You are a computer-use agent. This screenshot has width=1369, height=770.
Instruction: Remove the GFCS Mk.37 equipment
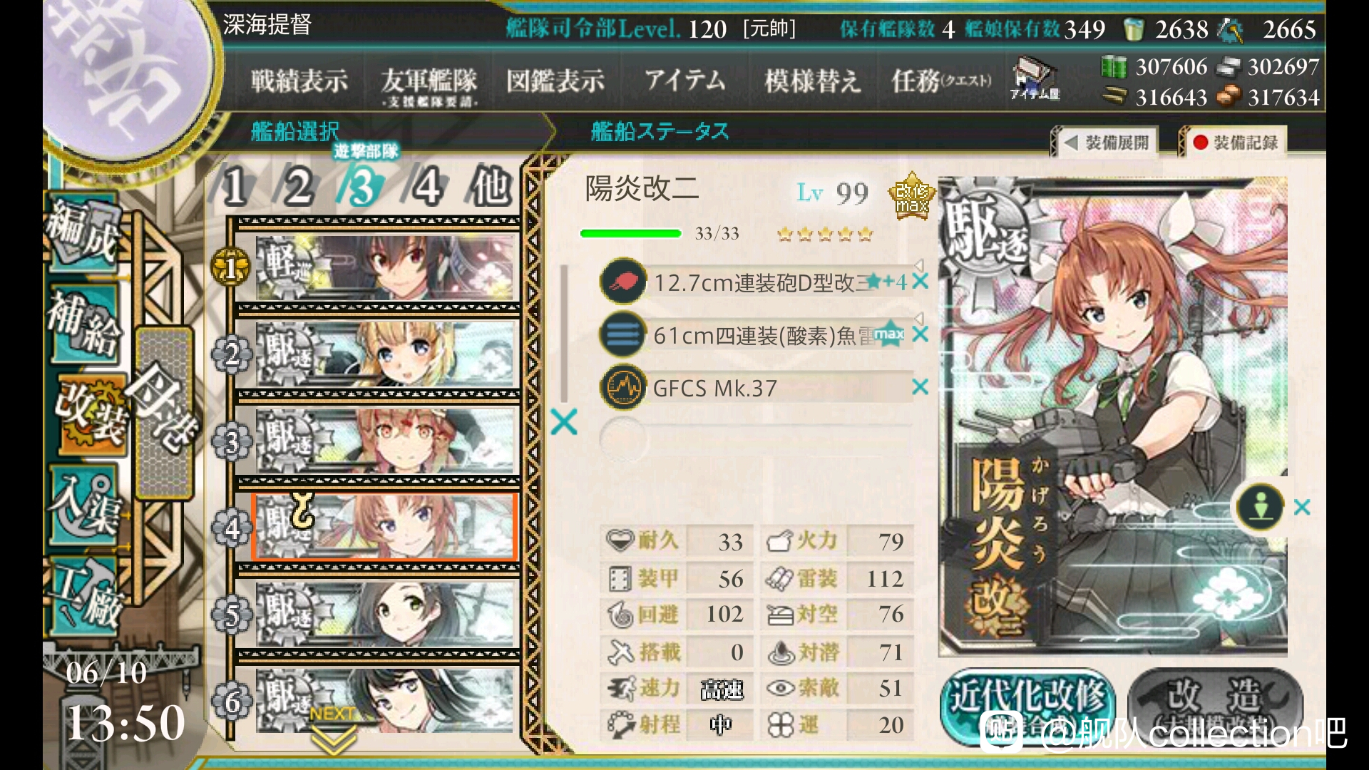point(920,387)
